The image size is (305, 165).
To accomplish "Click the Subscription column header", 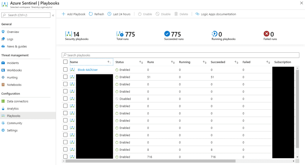I will click(x=283, y=62).
